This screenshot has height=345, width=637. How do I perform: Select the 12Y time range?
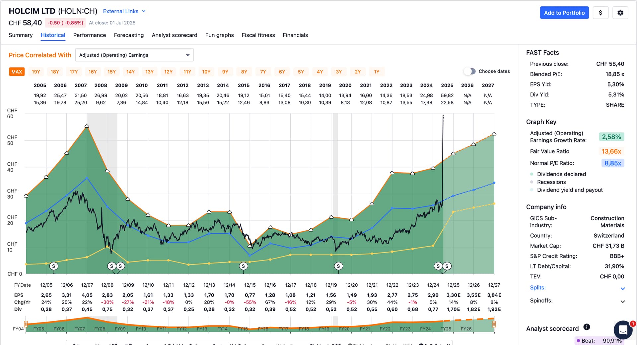pos(169,72)
